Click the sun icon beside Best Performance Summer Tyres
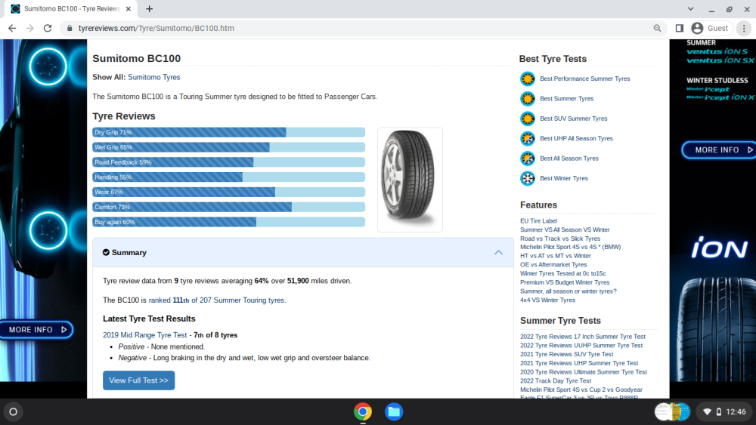756x425 pixels. click(x=528, y=79)
